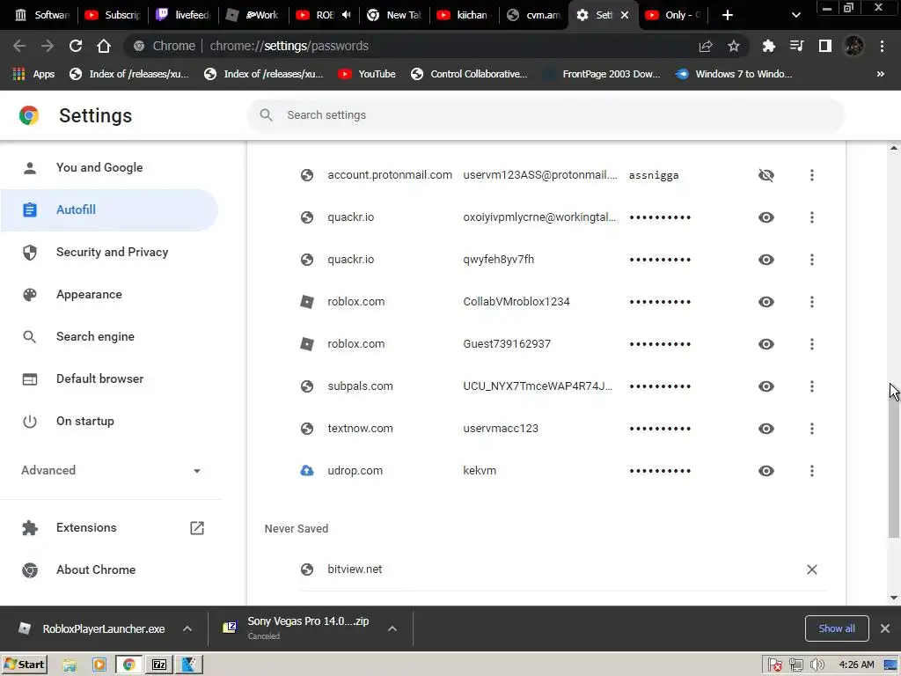Switch to the kiichan YouTube tab
901x676 pixels.
point(465,15)
